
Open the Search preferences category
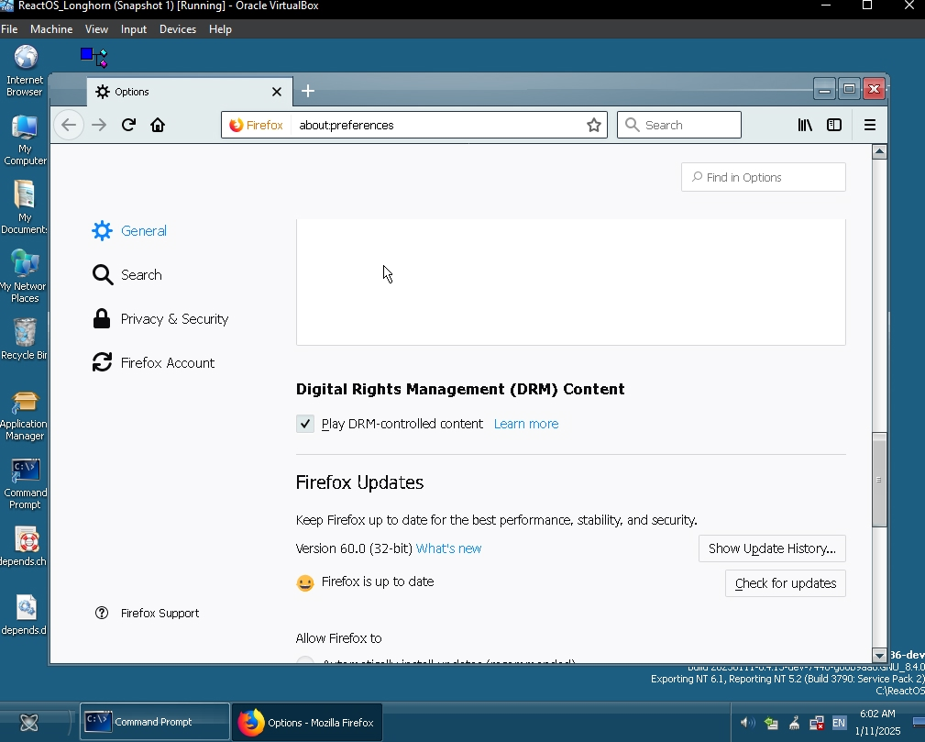click(127, 275)
